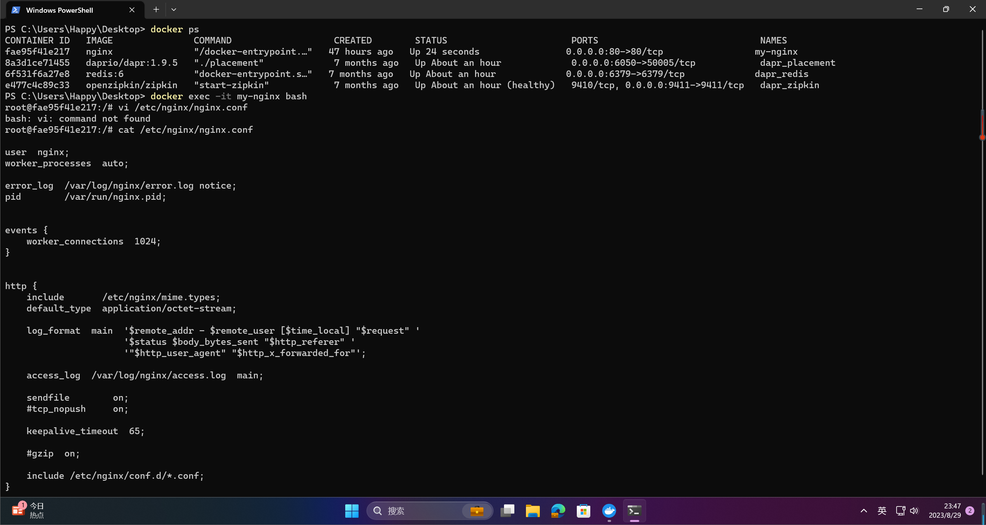Open the Windows Start menu
The image size is (986, 525).
point(352,511)
